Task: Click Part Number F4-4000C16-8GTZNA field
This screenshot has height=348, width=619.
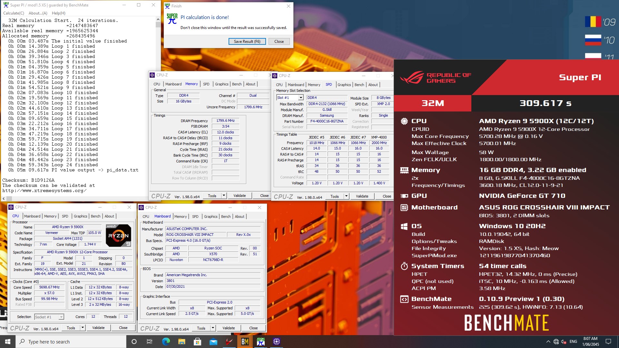Action: click(x=327, y=121)
